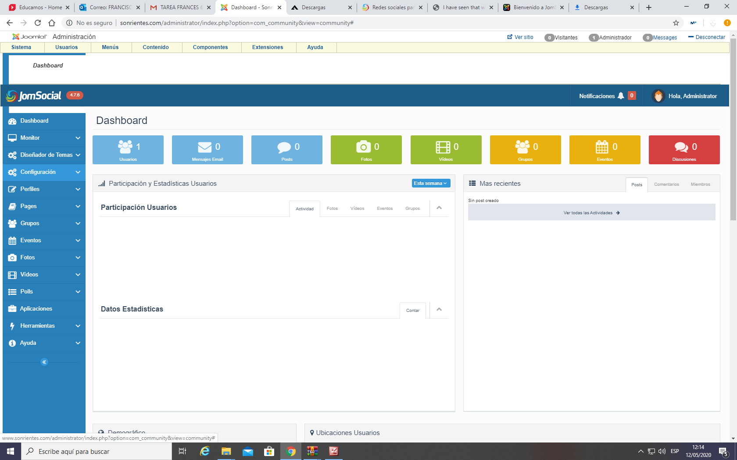
Task: Open the Esta semana dropdown
Action: pos(430,183)
